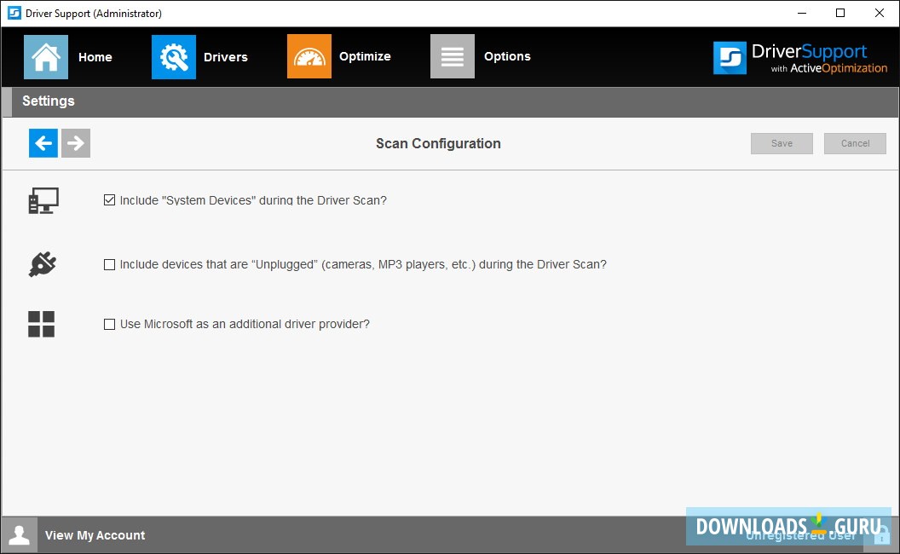Click the Unplugged devices question text
The image size is (900, 554).
pyautogui.click(x=363, y=265)
